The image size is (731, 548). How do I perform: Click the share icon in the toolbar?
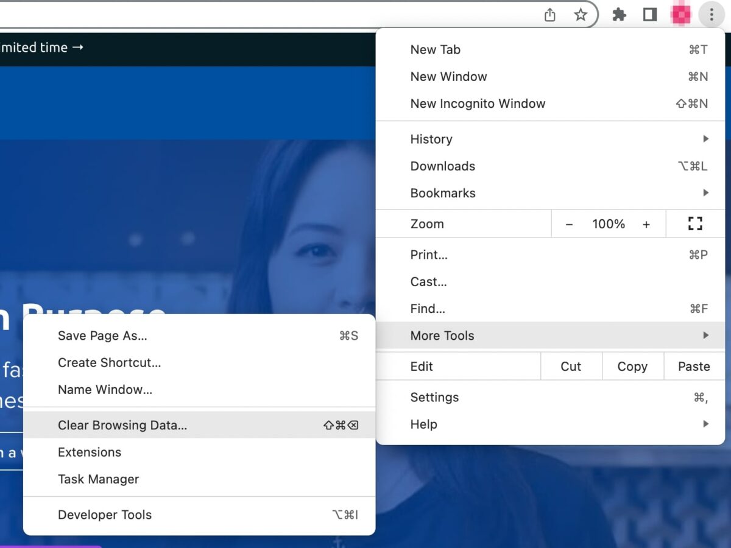coord(549,14)
